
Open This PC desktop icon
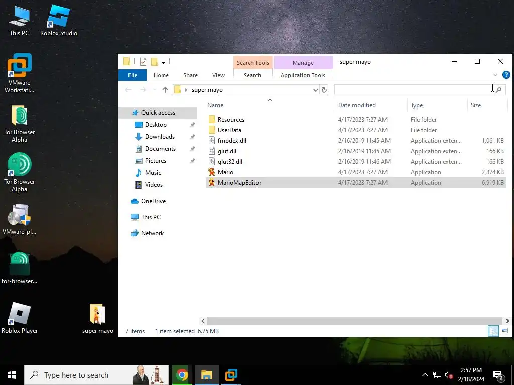(x=19, y=20)
